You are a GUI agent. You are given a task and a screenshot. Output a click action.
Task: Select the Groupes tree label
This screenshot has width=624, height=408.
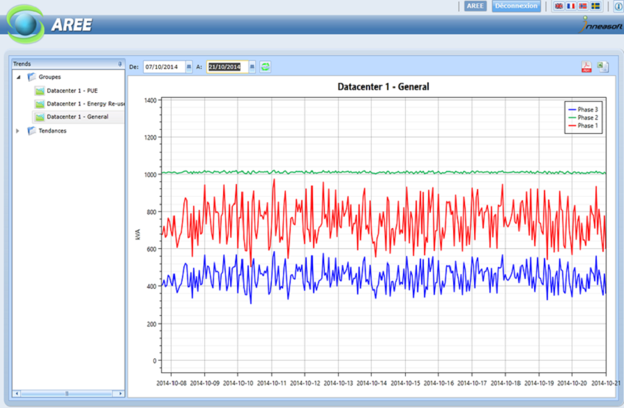pos(50,77)
